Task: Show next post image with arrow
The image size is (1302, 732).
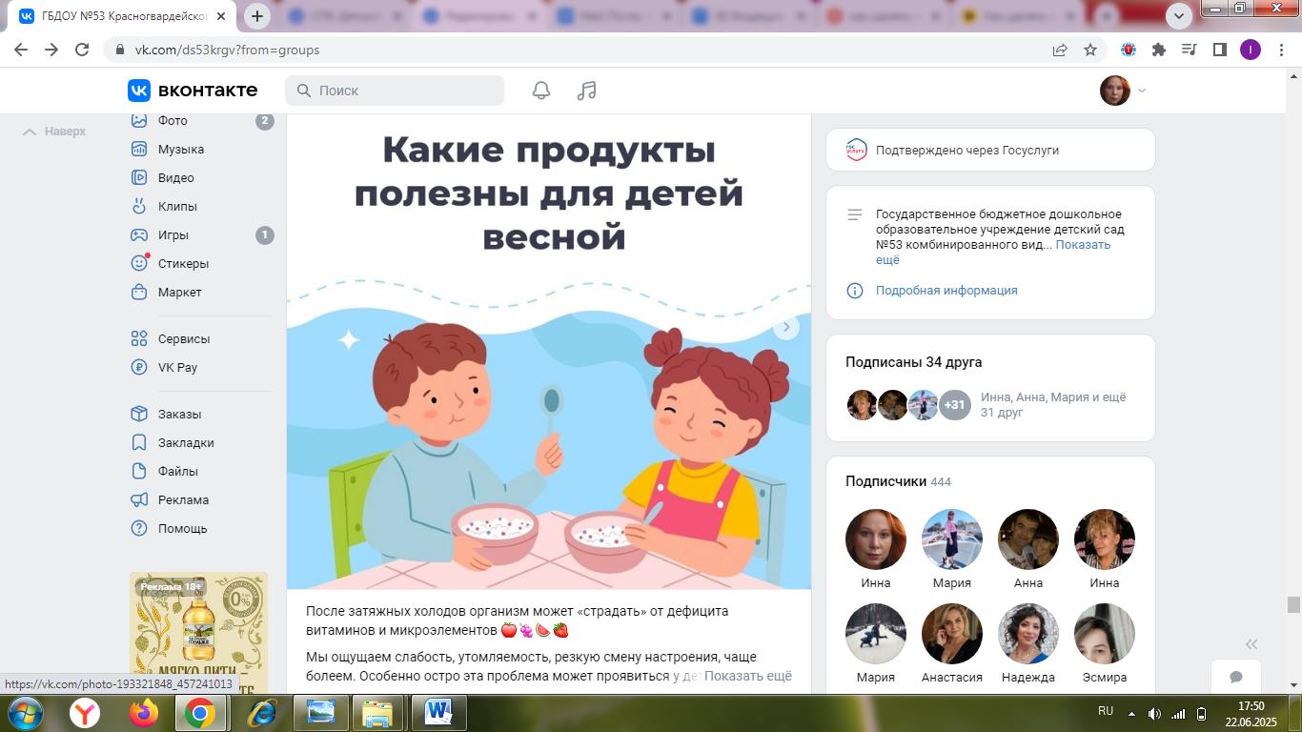Action: [x=785, y=327]
